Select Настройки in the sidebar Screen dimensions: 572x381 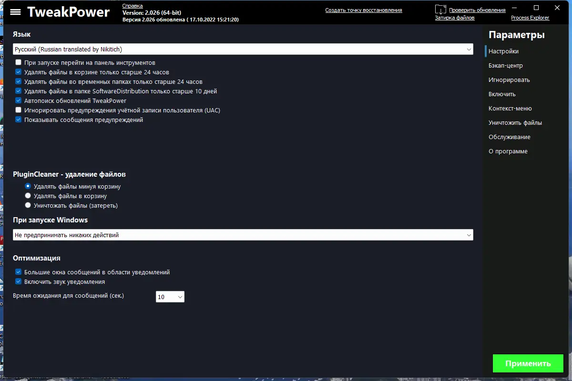point(503,51)
